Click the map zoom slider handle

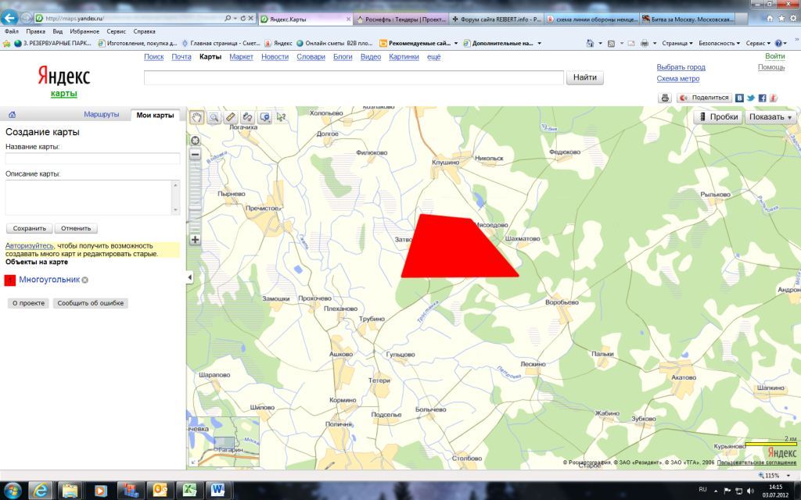pyautogui.click(x=195, y=209)
